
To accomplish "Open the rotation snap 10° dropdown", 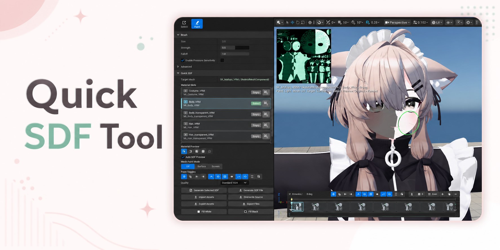I will 357,23.
